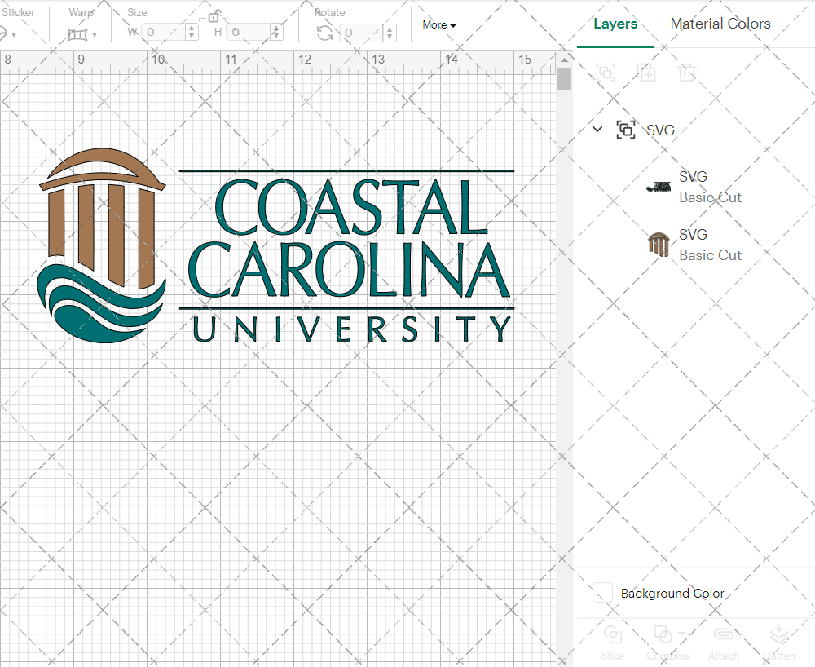The image size is (815, 667).
Task: Click the delete layer trash icon
Action: pyautogui.click(x=687, y=73)
